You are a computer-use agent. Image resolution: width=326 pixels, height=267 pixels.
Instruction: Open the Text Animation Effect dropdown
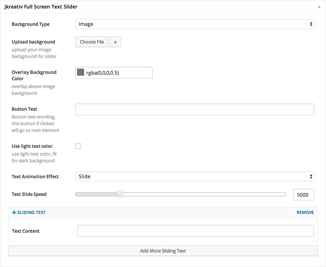click(x=195, y=176)
